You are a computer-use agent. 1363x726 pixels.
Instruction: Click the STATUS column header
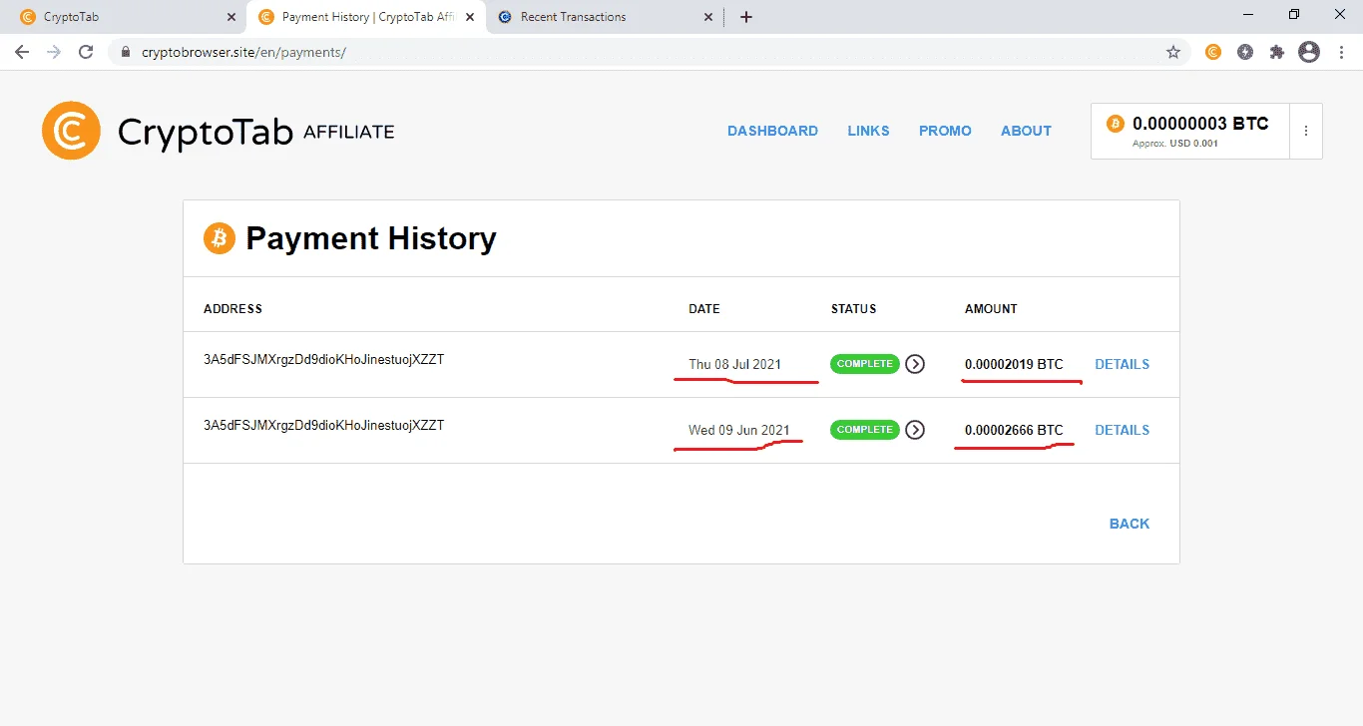click(853, 309)
